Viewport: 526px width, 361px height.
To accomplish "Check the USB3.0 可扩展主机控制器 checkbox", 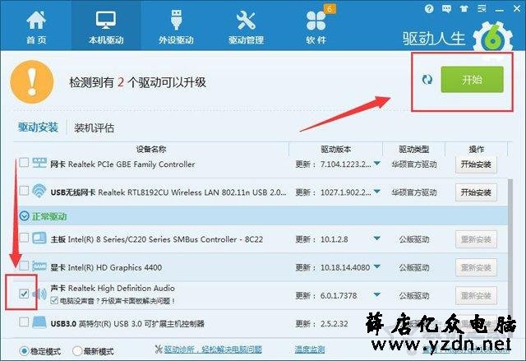I will (24, 322).
